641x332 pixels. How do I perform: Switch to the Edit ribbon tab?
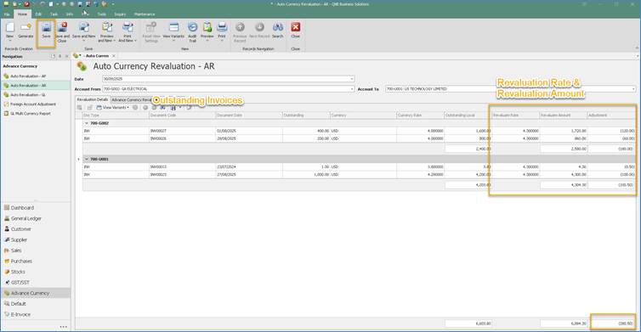[x=38, y=14]
